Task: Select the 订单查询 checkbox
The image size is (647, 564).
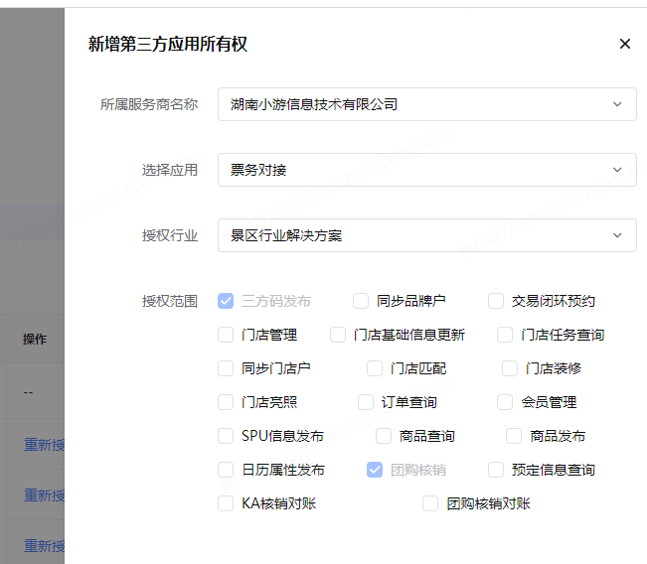Action: point(366,402)
